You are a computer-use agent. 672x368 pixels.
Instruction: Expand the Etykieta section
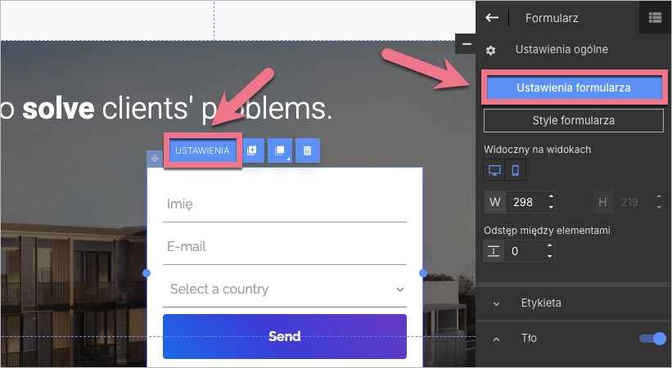(497, 303)
